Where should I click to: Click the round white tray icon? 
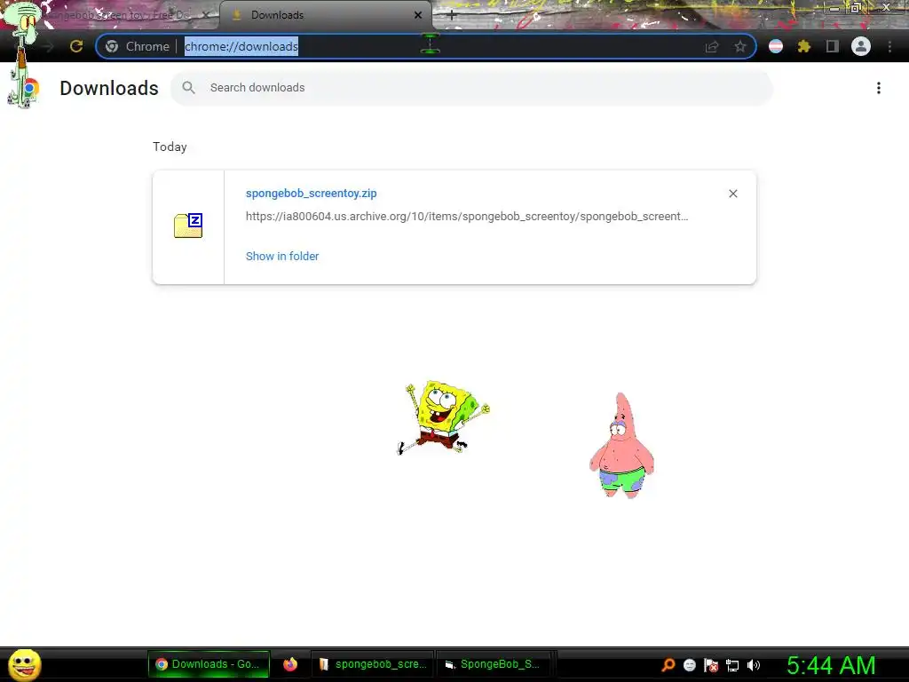[x=689, y=665]
